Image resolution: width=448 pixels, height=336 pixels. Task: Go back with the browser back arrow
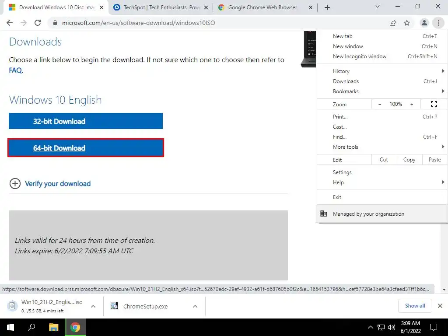click(10, 23)
